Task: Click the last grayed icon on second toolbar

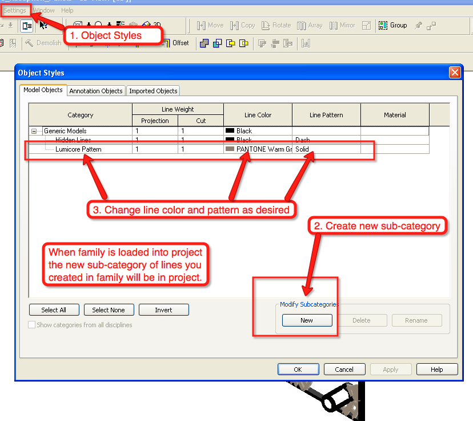Action: [x=306, y=44]
